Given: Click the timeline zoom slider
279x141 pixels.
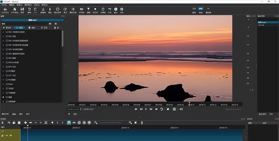Looking at the screenshot, I should 110,123.
